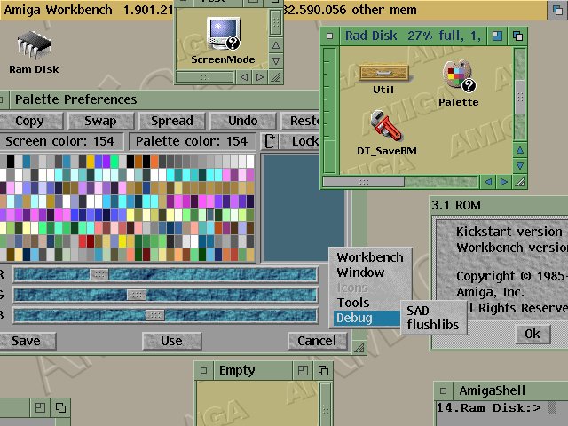Click the green channel slider knob
Screen dimensions: 568x426
pos(136,294)
